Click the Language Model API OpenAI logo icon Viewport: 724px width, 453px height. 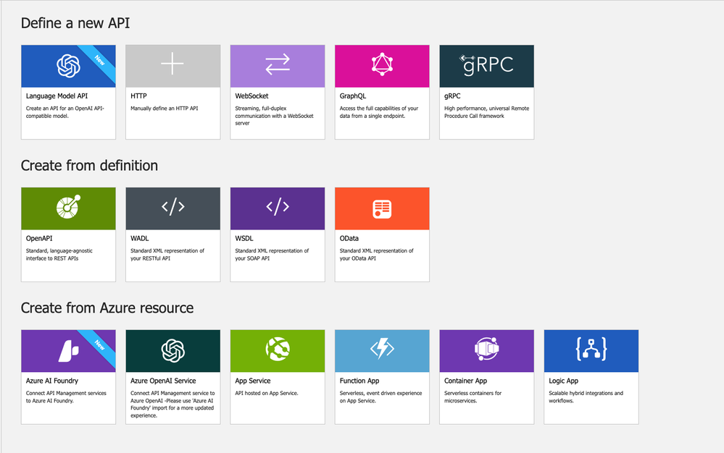(68, 66)
